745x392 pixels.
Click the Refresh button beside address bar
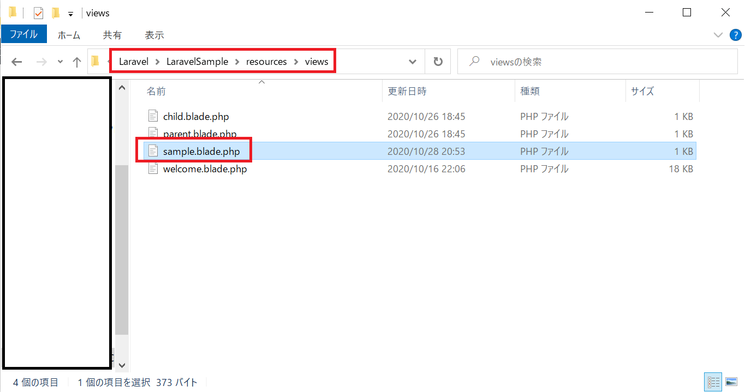(x=438, y=62)
